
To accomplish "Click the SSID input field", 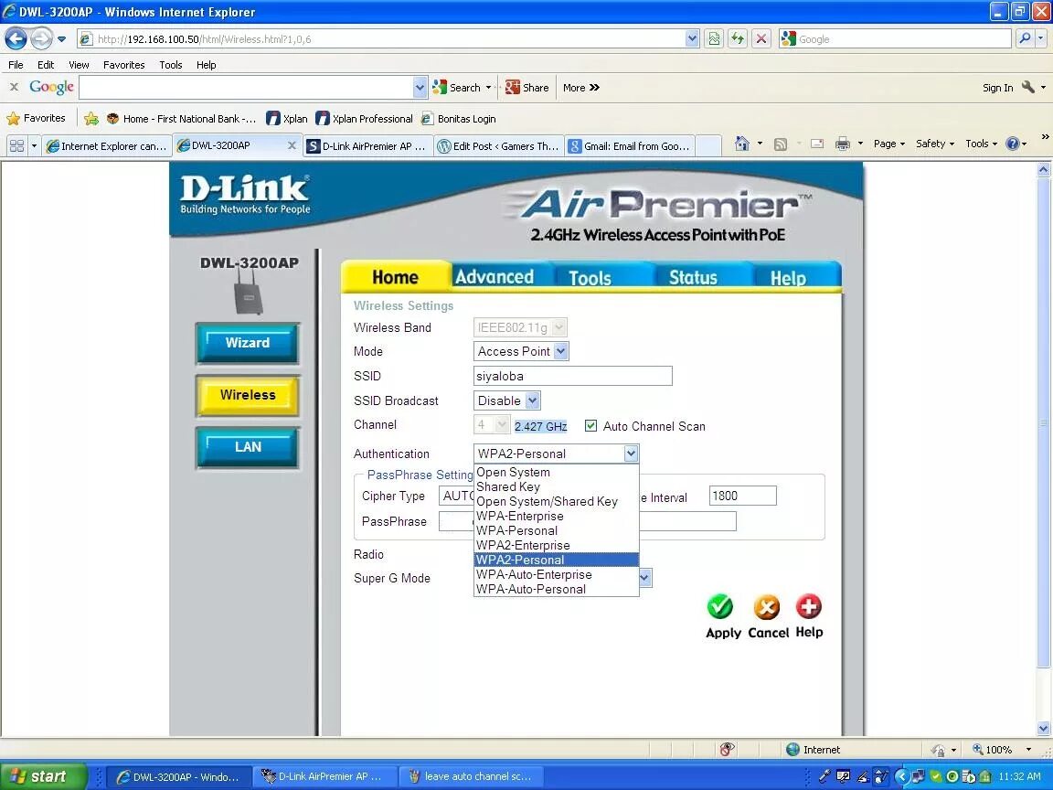I will point(573,376).
